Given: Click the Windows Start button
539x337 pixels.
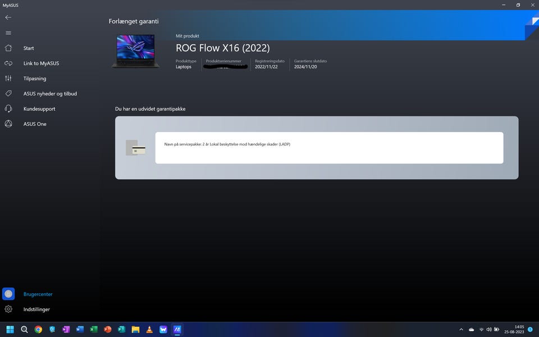Looking at the screenshot, I should (10, 330).
